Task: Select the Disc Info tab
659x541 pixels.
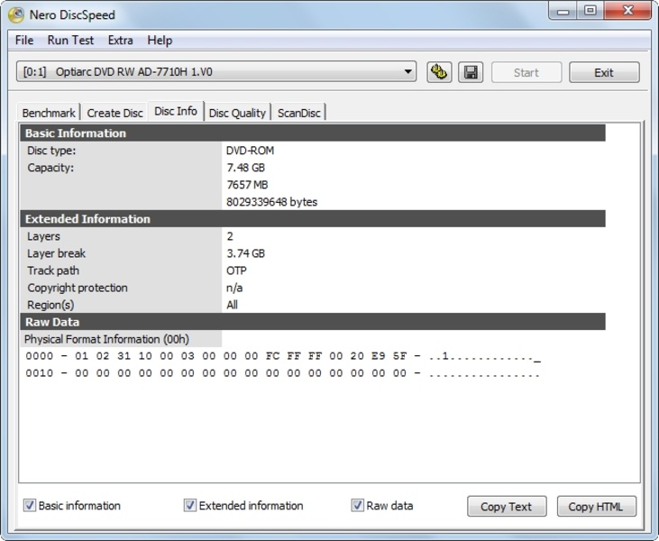Action: coord(176,111)
